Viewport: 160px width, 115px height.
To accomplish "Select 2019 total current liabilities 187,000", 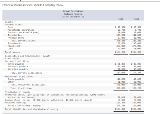I will [x=121, y=73].
